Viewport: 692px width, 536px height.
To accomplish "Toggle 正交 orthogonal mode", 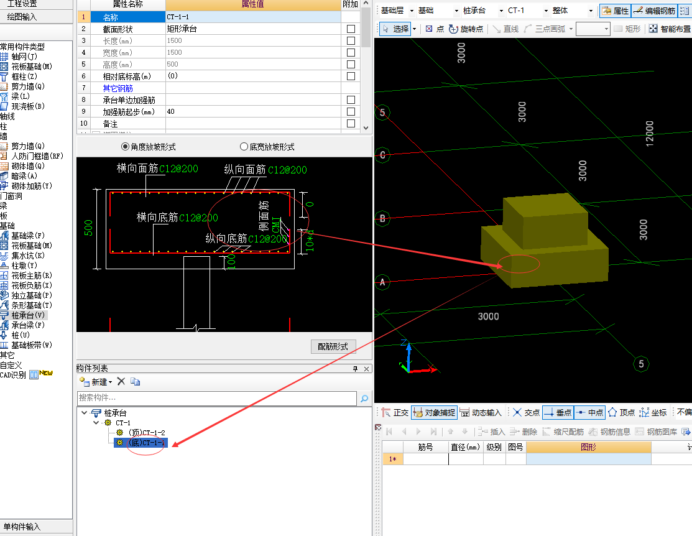I will [x=395, y=412].
